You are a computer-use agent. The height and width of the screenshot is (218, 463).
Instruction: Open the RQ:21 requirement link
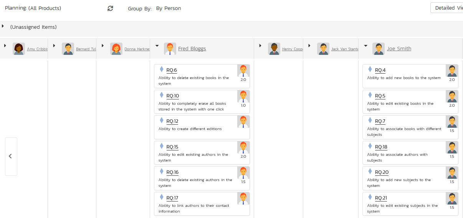point(381,198)
